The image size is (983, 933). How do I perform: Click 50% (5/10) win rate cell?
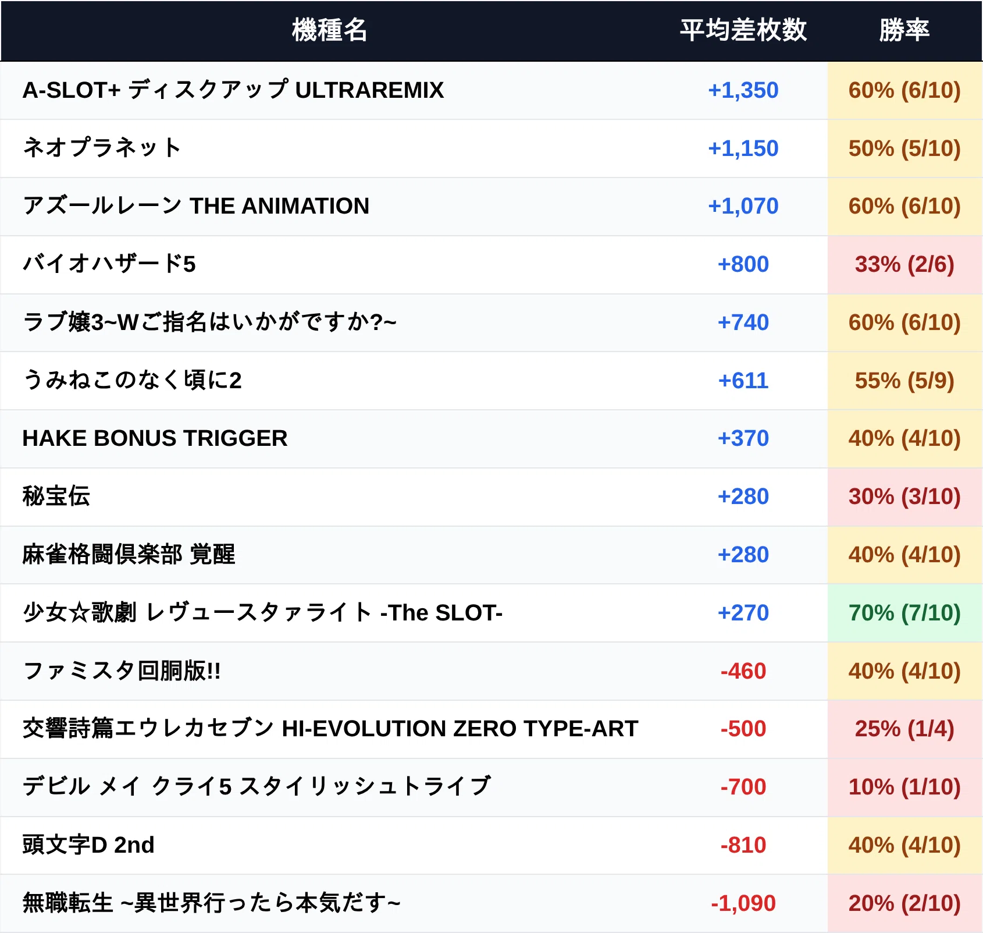[904, 148]
